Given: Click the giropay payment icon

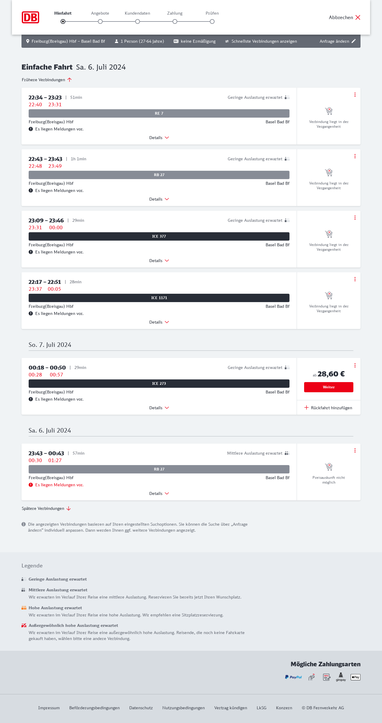Looking at the screenshot, I should coord(341,677).
